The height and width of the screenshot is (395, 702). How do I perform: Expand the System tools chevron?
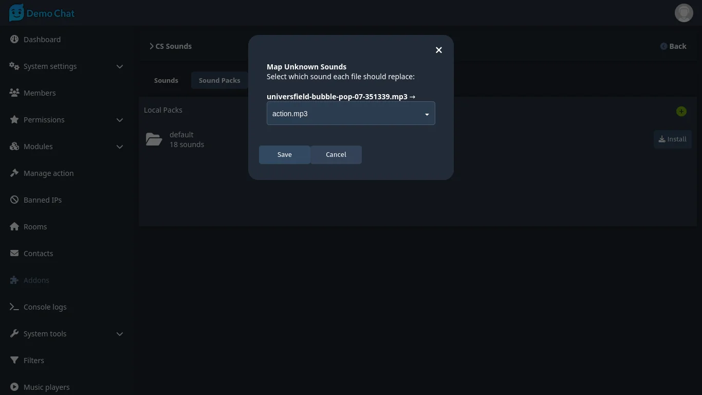[120, 334]
